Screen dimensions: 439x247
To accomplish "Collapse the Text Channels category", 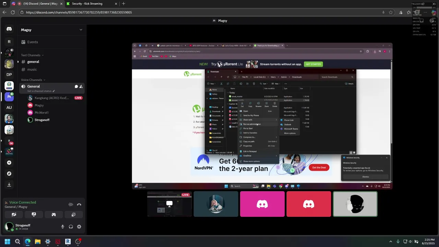I will (x=32, y=55).
